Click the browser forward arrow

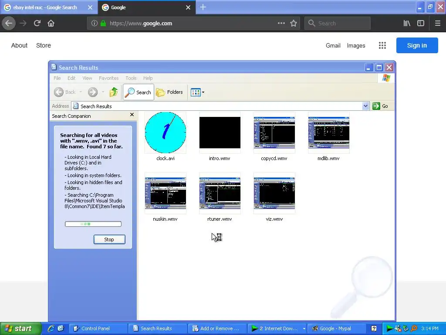(23, 24)
